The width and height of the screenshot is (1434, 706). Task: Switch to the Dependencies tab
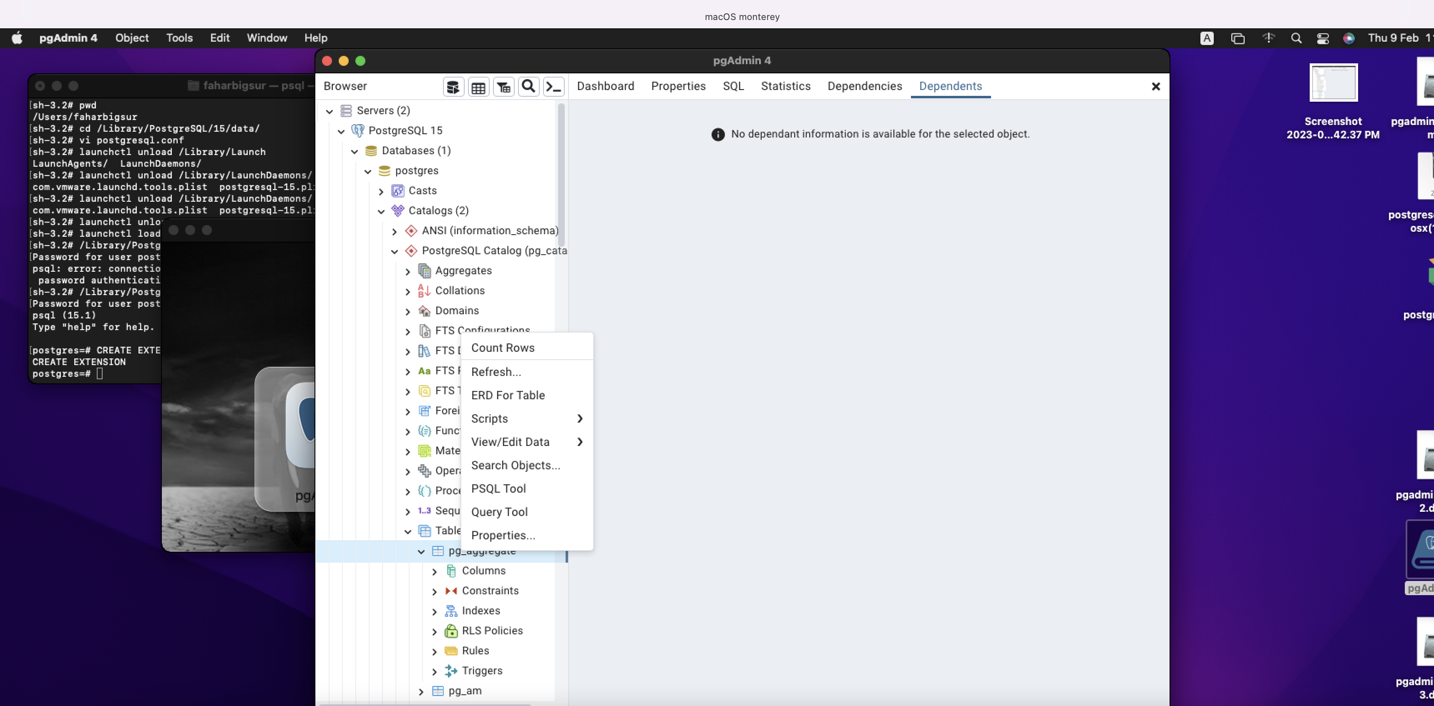click(865, 86)
